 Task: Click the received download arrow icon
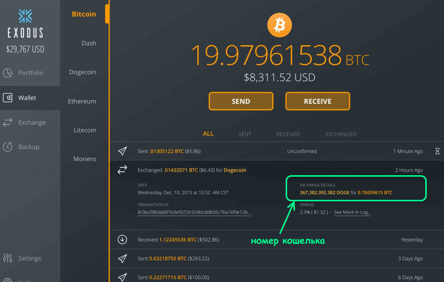pos(122,240)
